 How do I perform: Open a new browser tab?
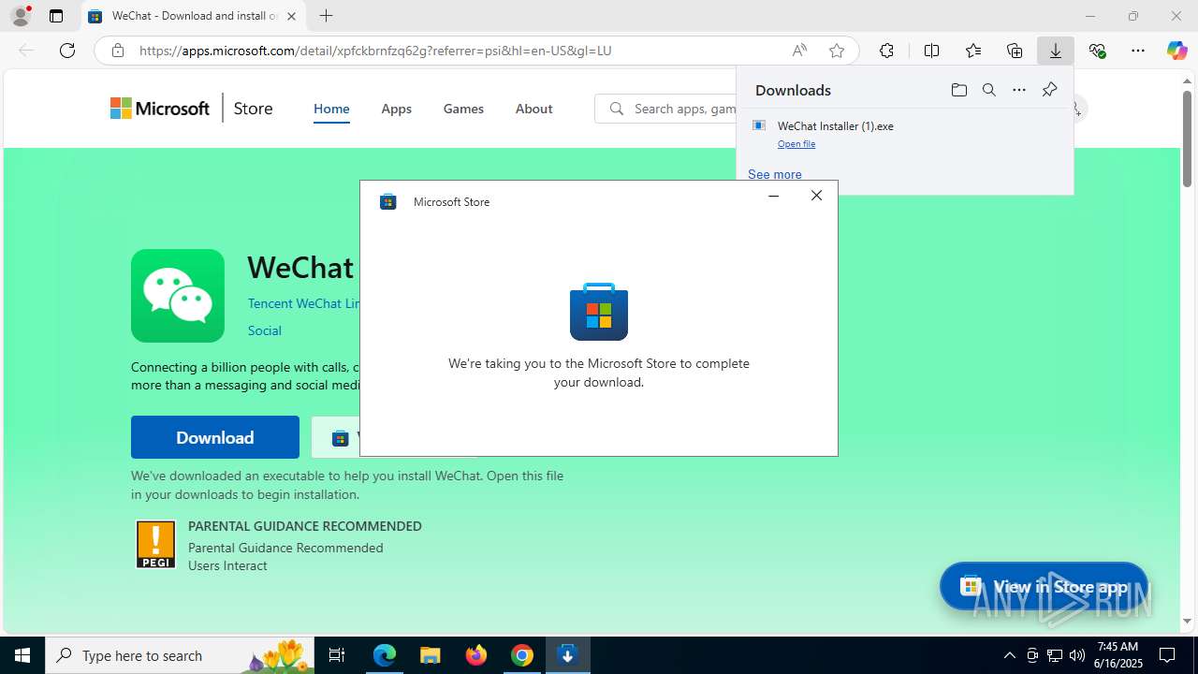(326, 16)
